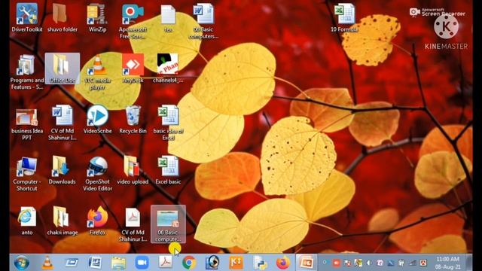The image size is (482, 271).
Task: Select the anto Internet Explorer file
Action: 27,221
